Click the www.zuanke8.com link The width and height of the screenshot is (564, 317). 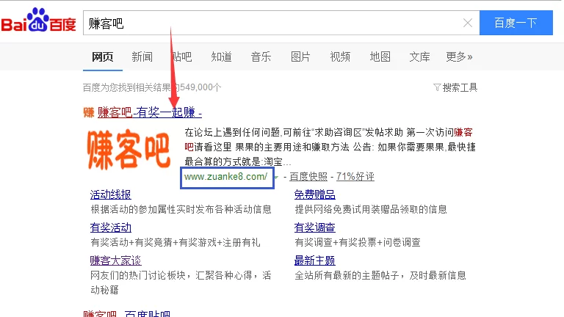pyautogui.click(x=226, y=176)
